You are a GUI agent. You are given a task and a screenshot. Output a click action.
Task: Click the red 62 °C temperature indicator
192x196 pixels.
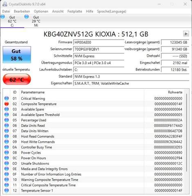tap(17, 80)
